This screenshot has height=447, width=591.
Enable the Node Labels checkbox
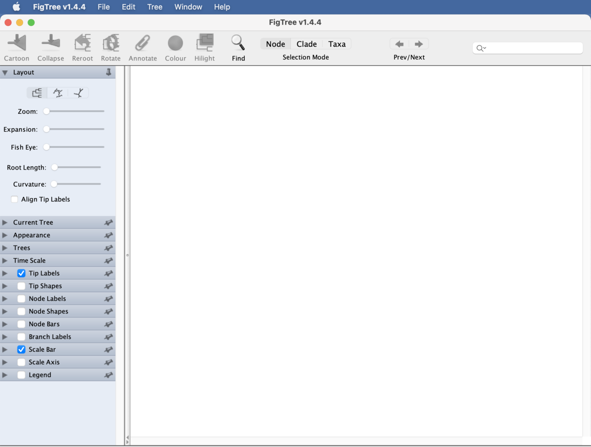(x=21, y=299)
